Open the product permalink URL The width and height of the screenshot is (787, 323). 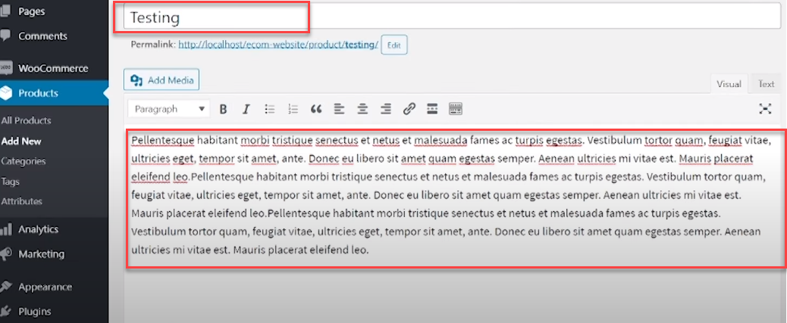pos(278,45)
